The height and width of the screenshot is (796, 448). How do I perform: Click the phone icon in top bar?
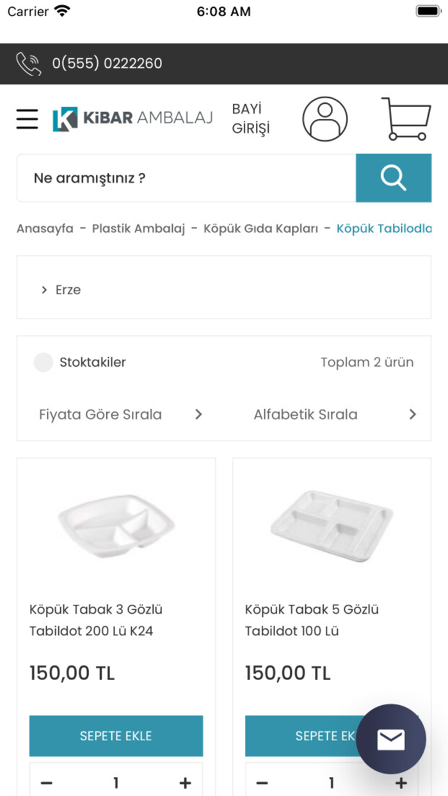tap(28, 63)
